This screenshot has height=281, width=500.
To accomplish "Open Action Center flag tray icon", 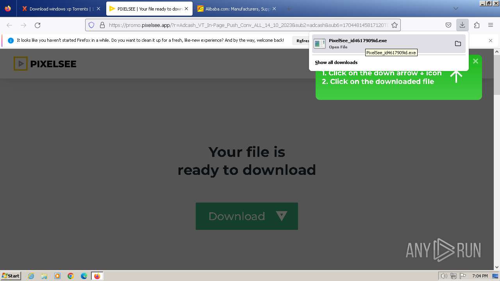I will pyautogui.click(x=463, y=276).
